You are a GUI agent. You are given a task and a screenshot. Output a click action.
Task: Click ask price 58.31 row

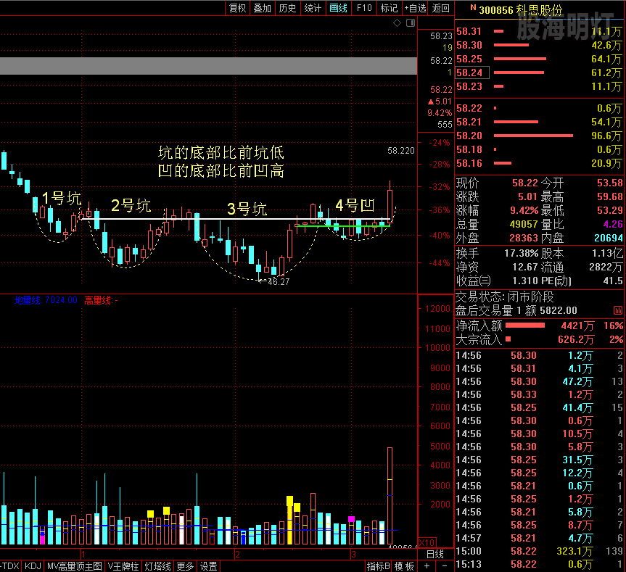pos(538,31)
